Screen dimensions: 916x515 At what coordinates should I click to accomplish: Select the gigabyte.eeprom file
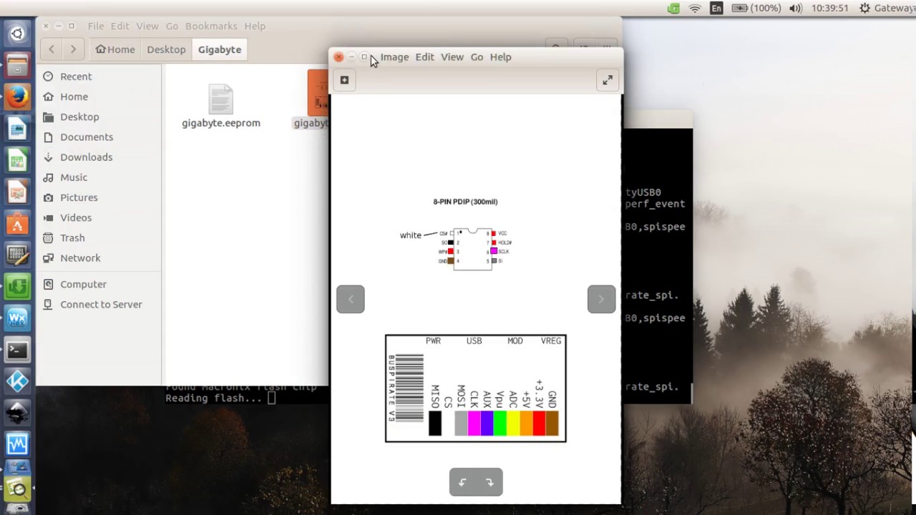220,107
